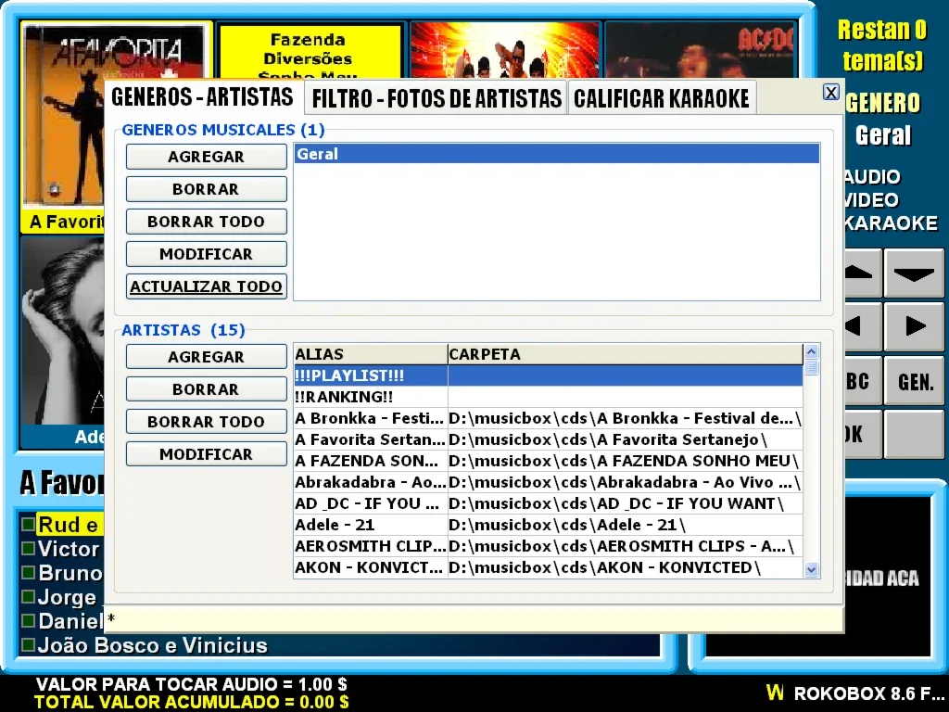Viewport: 949px width, 712px height.
Task: Click the folder path D:\musicbox\cds\Adele - 21\
Action: tap(626, 525)
